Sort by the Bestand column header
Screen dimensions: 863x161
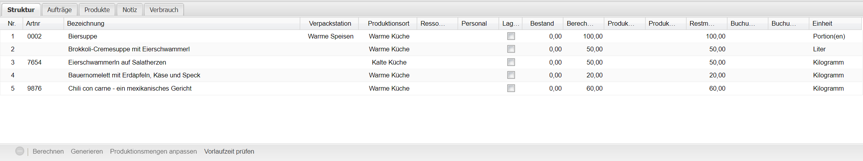pyautogui.click(x=542, y=23)
